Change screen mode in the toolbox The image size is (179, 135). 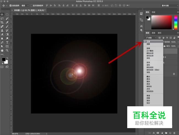pyautogui.click(x=7, y=67)
